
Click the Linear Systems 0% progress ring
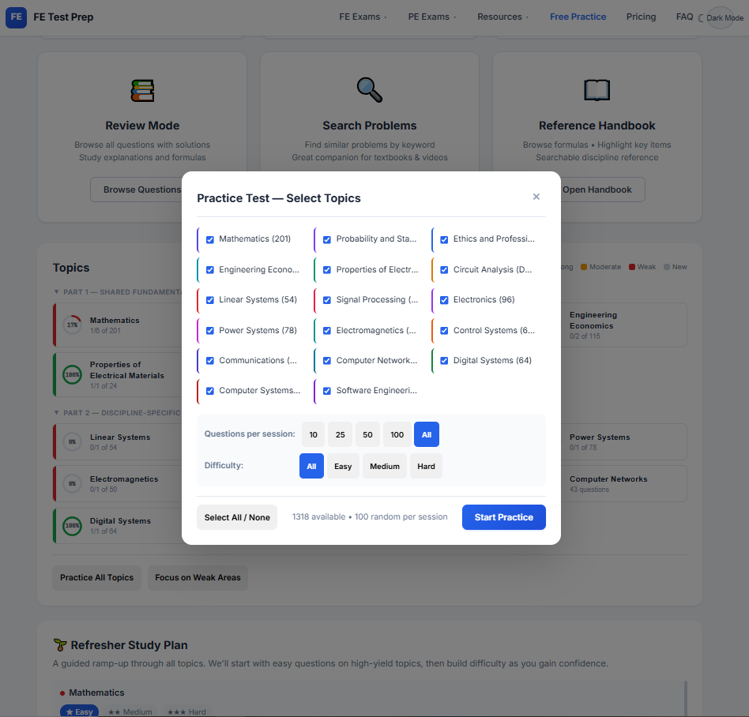click(72, 441)
